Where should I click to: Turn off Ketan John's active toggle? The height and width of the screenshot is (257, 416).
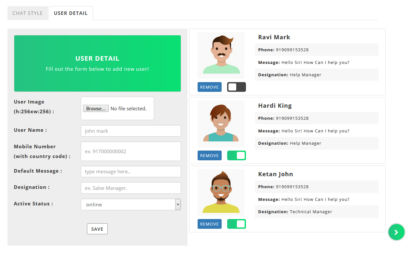[236, 224]
